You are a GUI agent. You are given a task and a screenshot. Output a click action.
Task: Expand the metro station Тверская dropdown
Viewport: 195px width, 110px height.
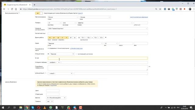pyautogui.click(x=62, y=54)
